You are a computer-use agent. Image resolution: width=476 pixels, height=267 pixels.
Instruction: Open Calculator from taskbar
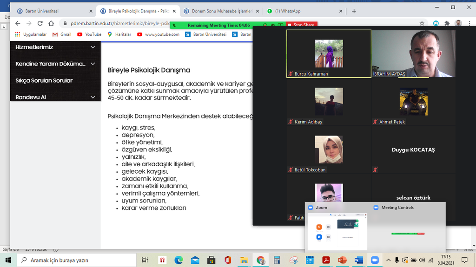pyautogui.click(x=277, y=260)
